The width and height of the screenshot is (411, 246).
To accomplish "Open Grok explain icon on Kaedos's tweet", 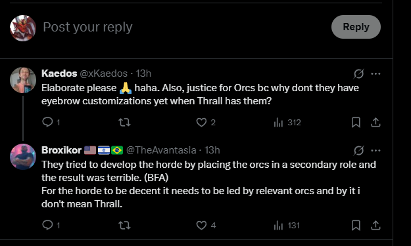I will (x=358, y=73).
